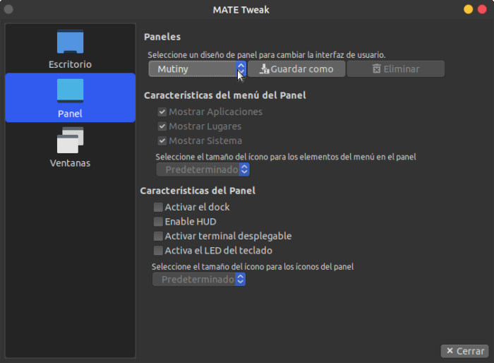Click the Características del menú del Panel heading
Viewport: 494px width, 363px height.
(225, 95)
